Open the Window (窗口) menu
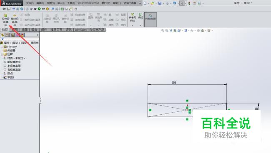The image size is (271, 153). coord(106,3)
